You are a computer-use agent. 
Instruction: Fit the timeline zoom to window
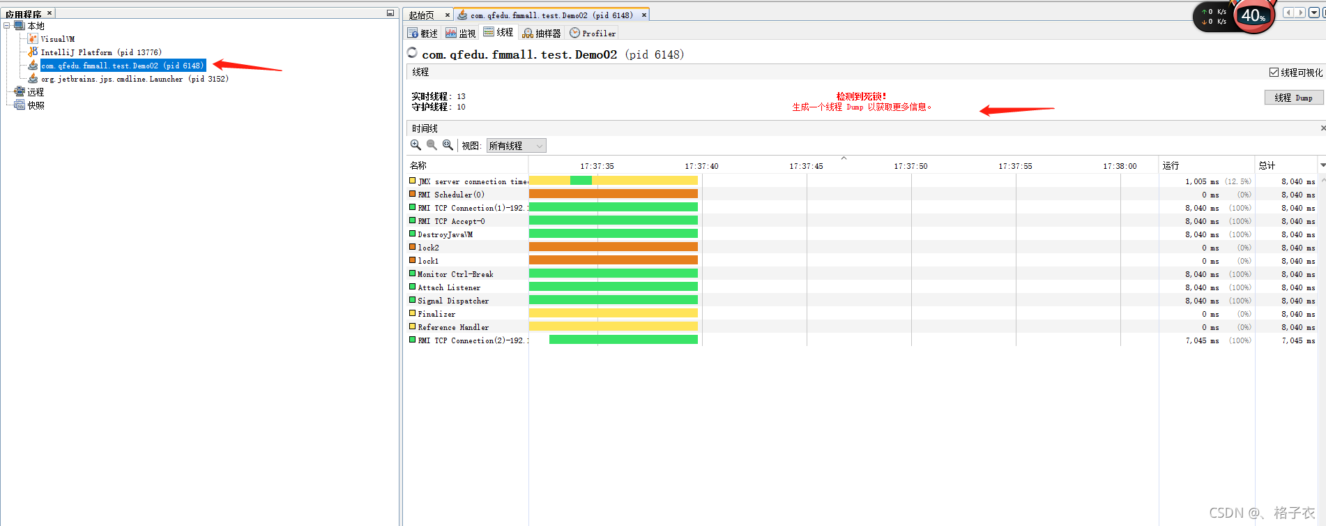[448, 145]
